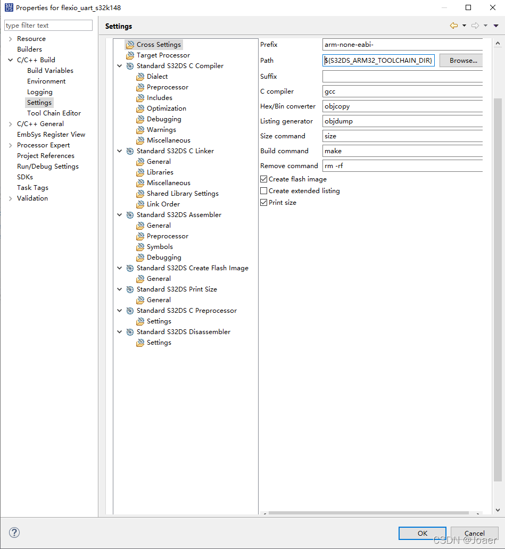Click the Link Order icon
The height and width of the screenshot is (549, 505).
(140, 204)
